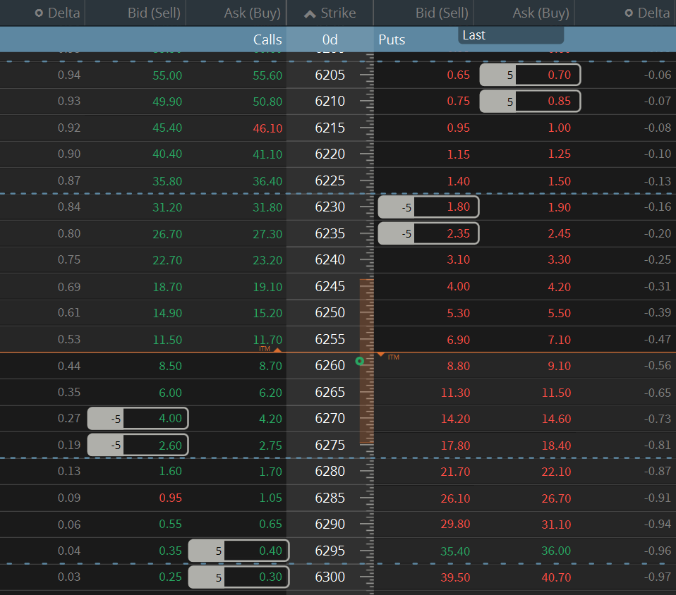Click the 6245 put ask 4.20
The image size is (676, 595).
click(559, 287)
